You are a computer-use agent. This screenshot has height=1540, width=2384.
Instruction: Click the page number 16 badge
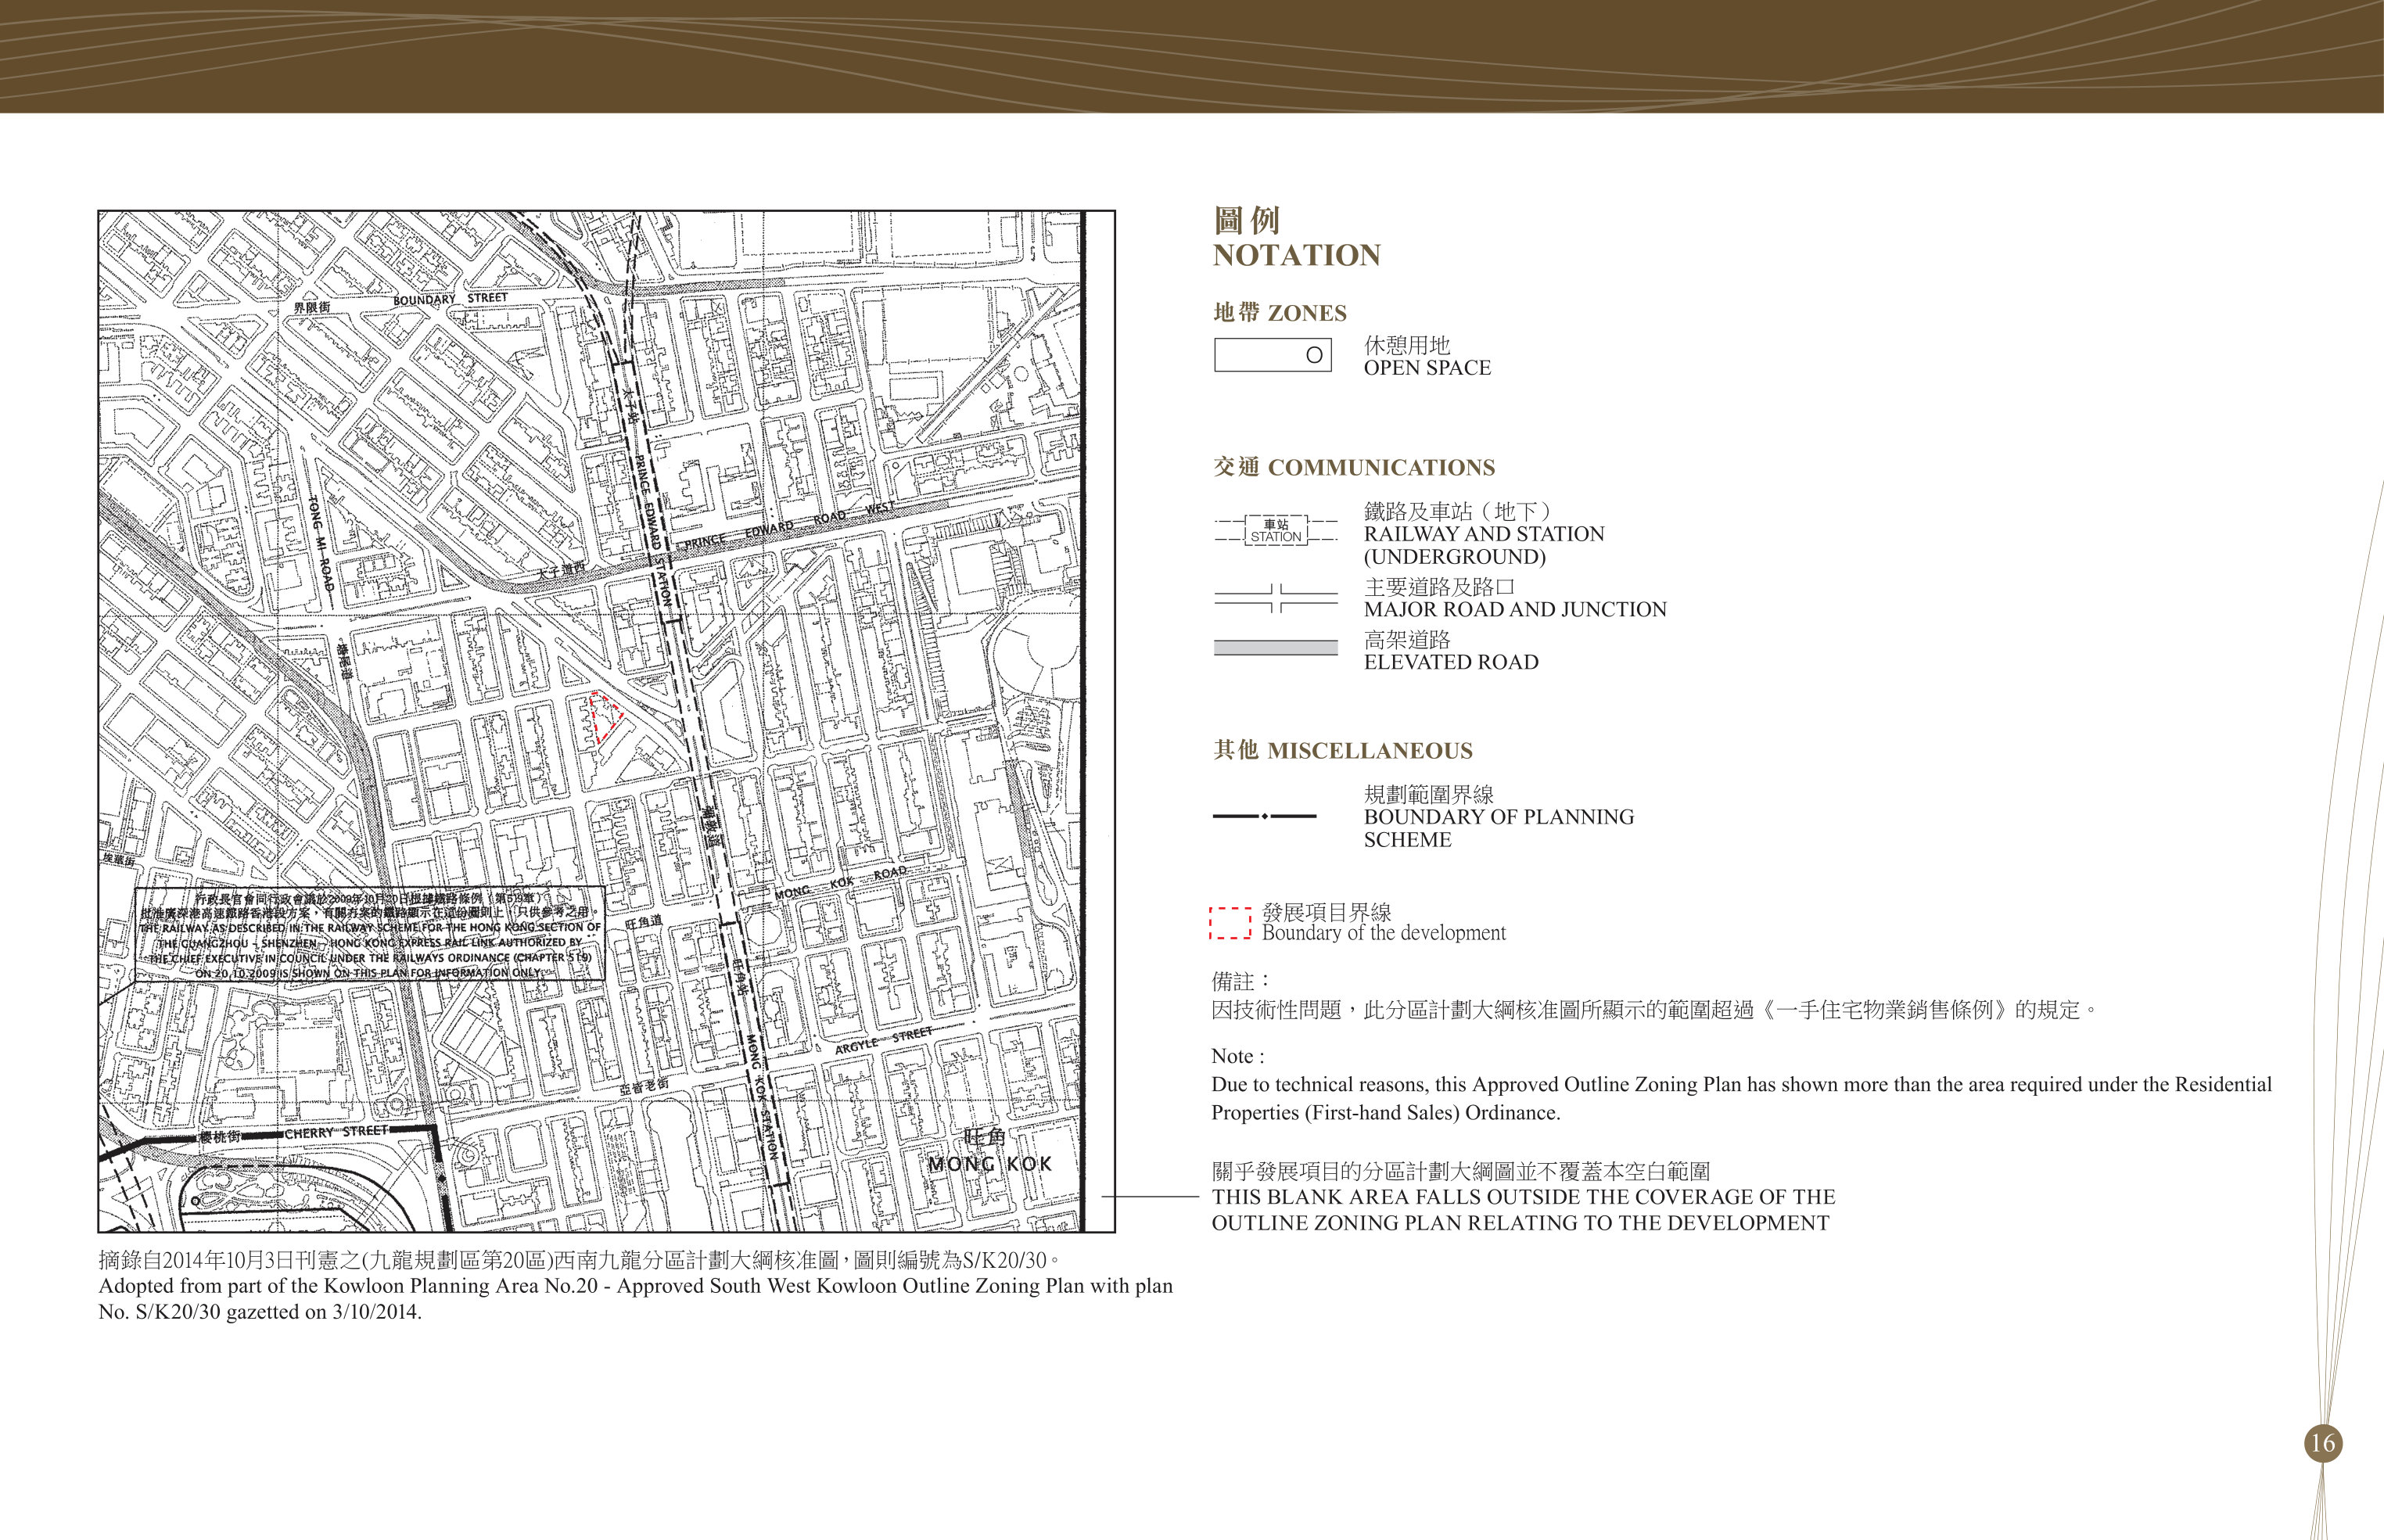2322,1443
